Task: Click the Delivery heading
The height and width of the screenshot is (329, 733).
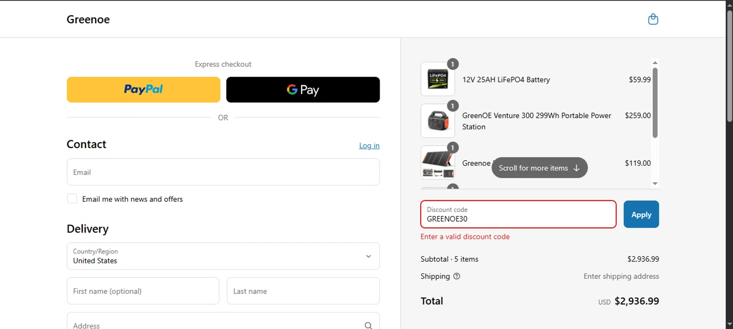Action: coord(88,229)
